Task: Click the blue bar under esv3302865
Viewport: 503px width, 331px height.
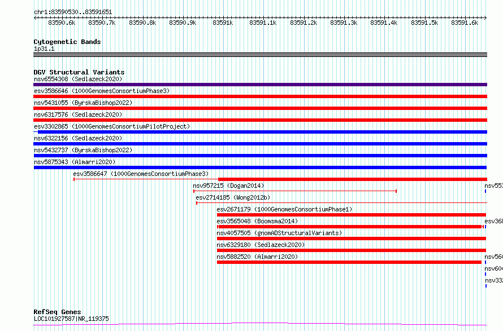Action: 262,132
